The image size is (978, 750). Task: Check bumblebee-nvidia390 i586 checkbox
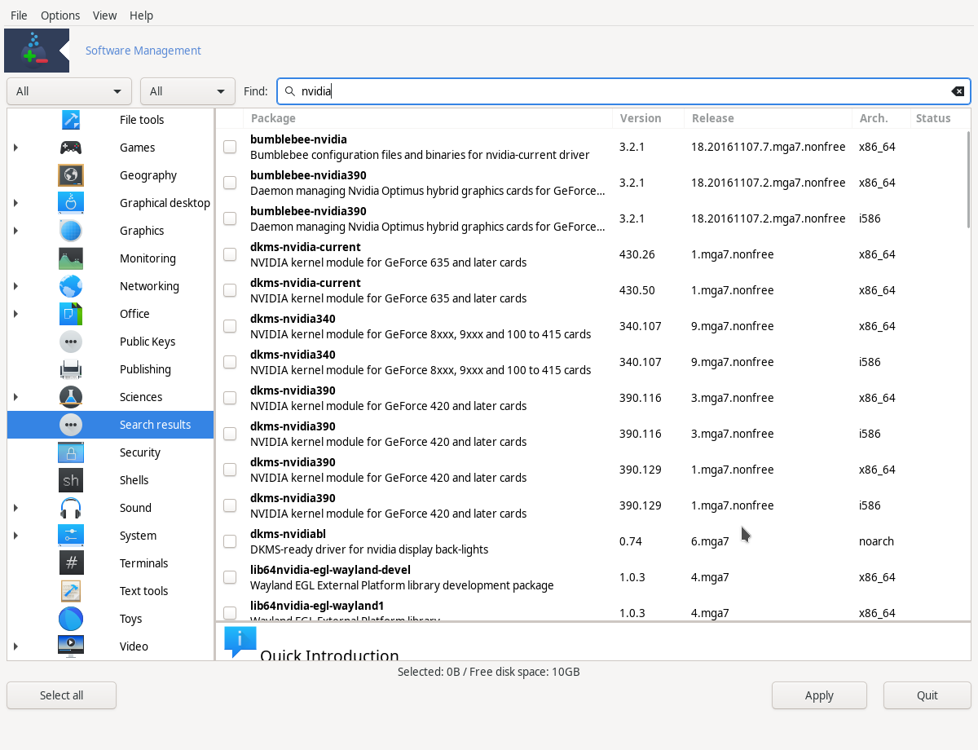tap(230, 218)
